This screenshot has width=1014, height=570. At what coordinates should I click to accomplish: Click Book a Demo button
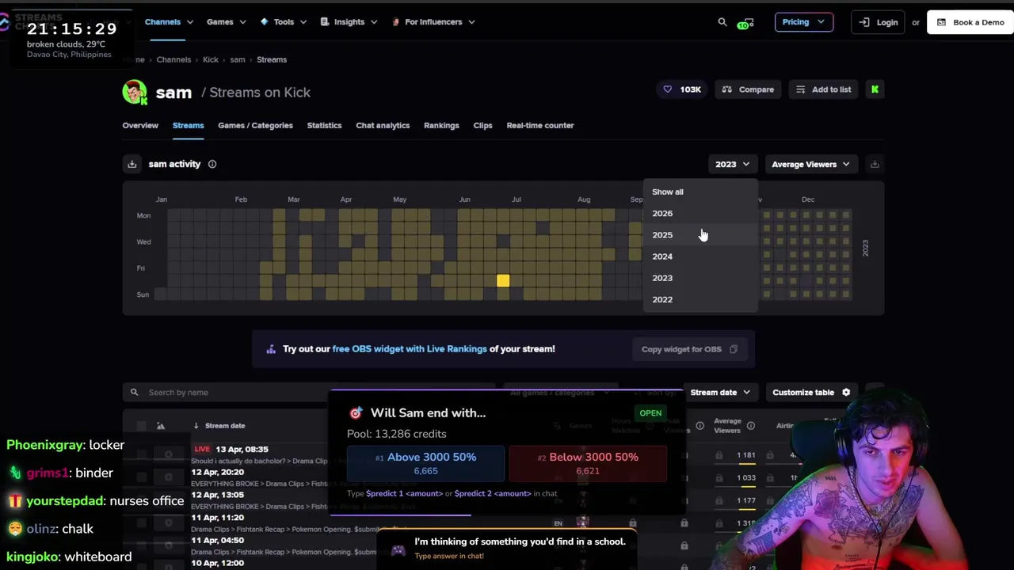pyautogui.click(x=970, y=22)
